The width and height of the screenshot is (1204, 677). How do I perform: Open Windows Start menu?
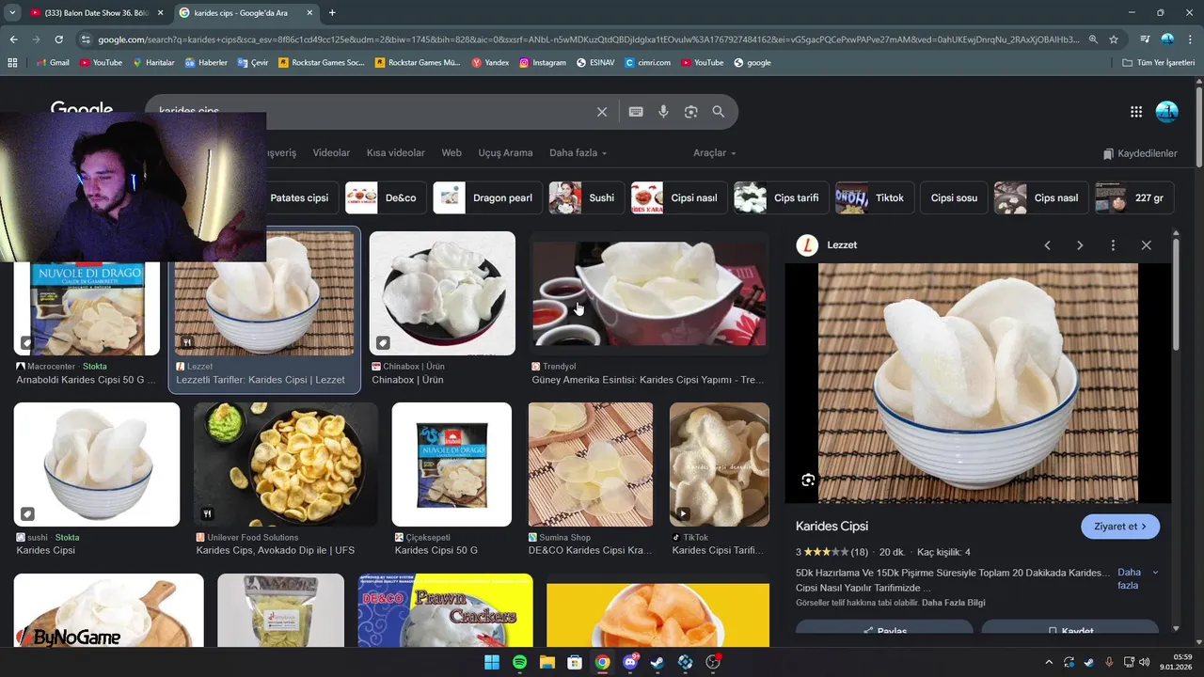click(492, 662)
